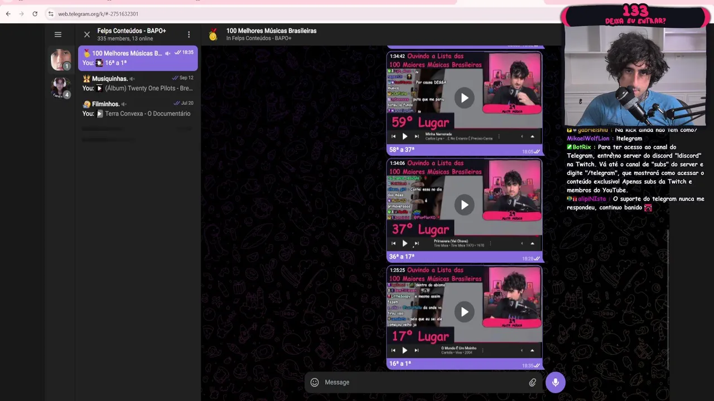Click MikaelWolfLion username in stream chat
714x401 pixels.
pos(588,139)
